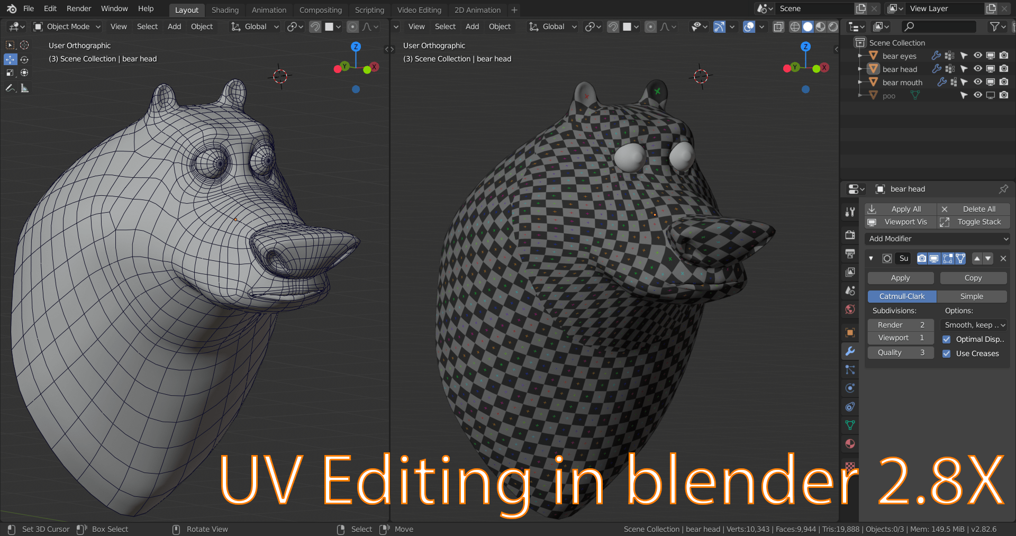Select the Move tool in the left viewport
This screenshot has height=536, width=1016.
click(10, 59)
